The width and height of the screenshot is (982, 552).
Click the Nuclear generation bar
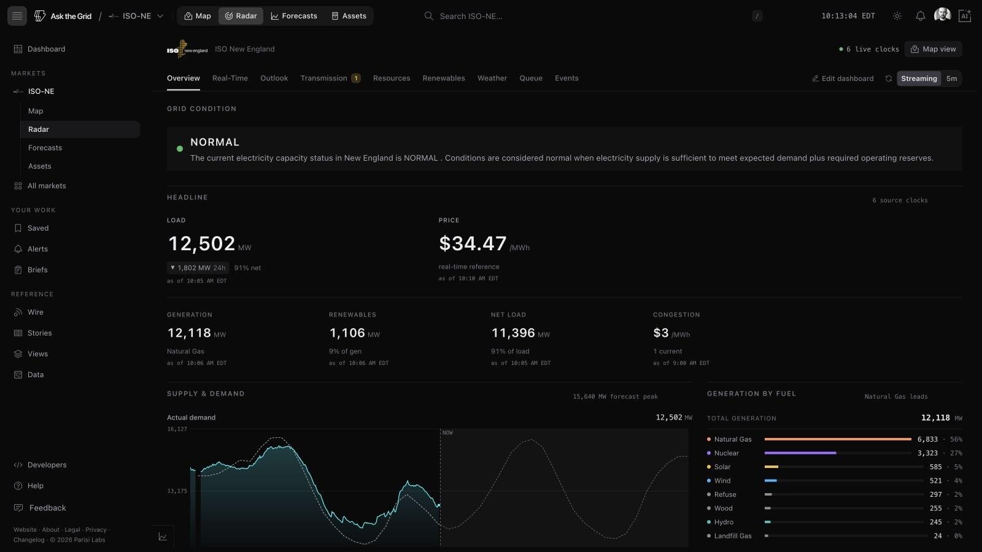(800, 453)
